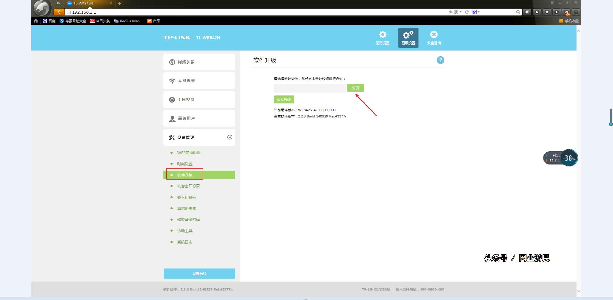Click the lock toolbar button
Screen dimensions: 613x300
537,12
